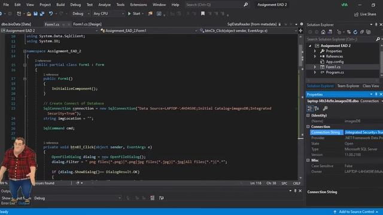The height and width of the screenshot is (215, 383).
Task: Open the Assignment EAD 2 project scope dropdown
Action: click(49, 30)
